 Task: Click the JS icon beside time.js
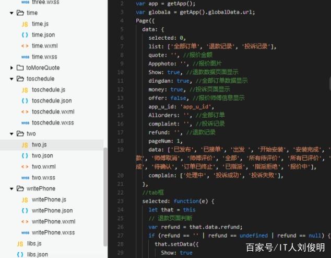coord(25,24)
